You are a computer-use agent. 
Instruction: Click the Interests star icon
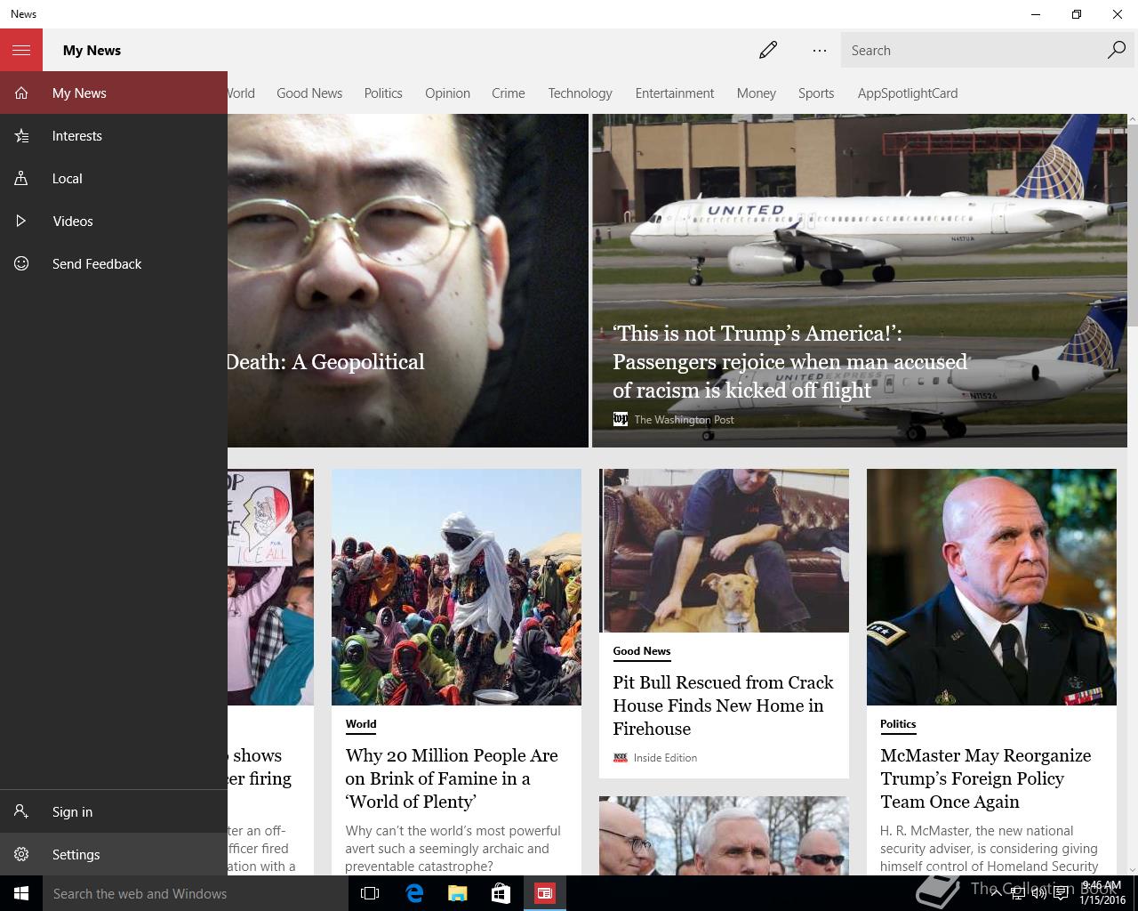[x=21, y=135]
